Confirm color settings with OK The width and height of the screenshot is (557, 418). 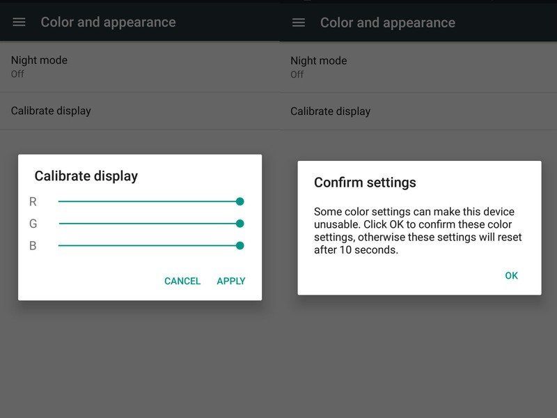(512, 275)
